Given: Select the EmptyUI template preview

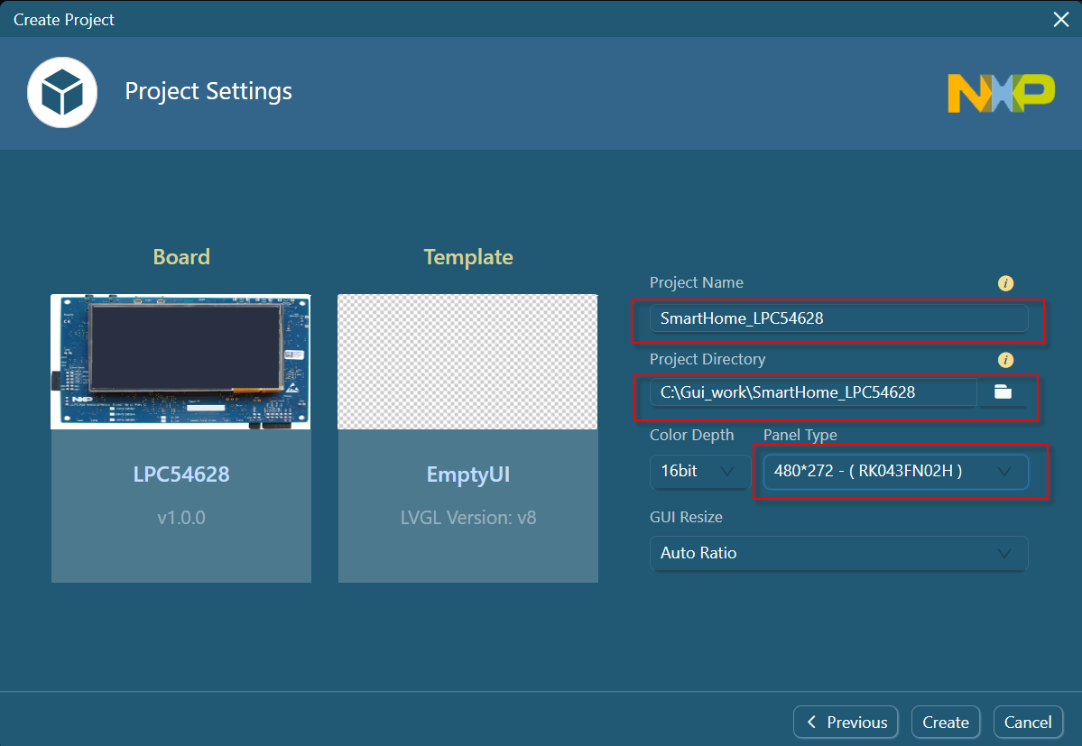Looking at the screenshot, I should coord(467,361).
